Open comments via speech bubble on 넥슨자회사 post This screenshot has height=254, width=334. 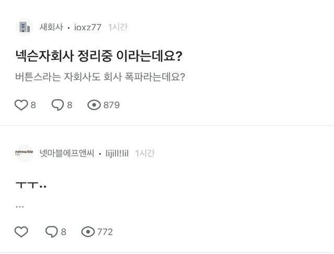[57, 105]
